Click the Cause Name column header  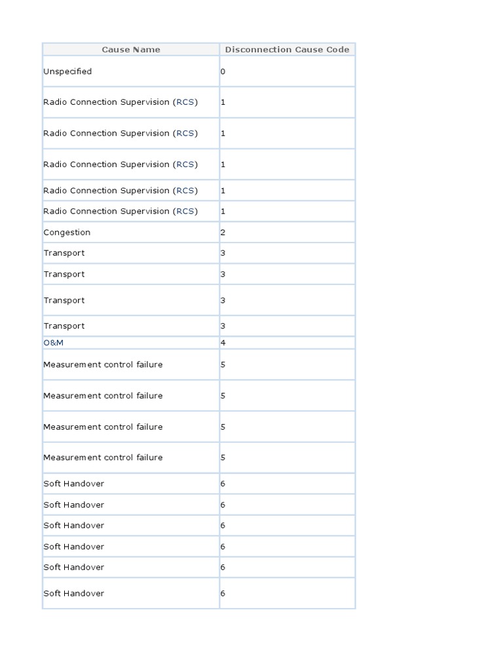tap(131, 50)
